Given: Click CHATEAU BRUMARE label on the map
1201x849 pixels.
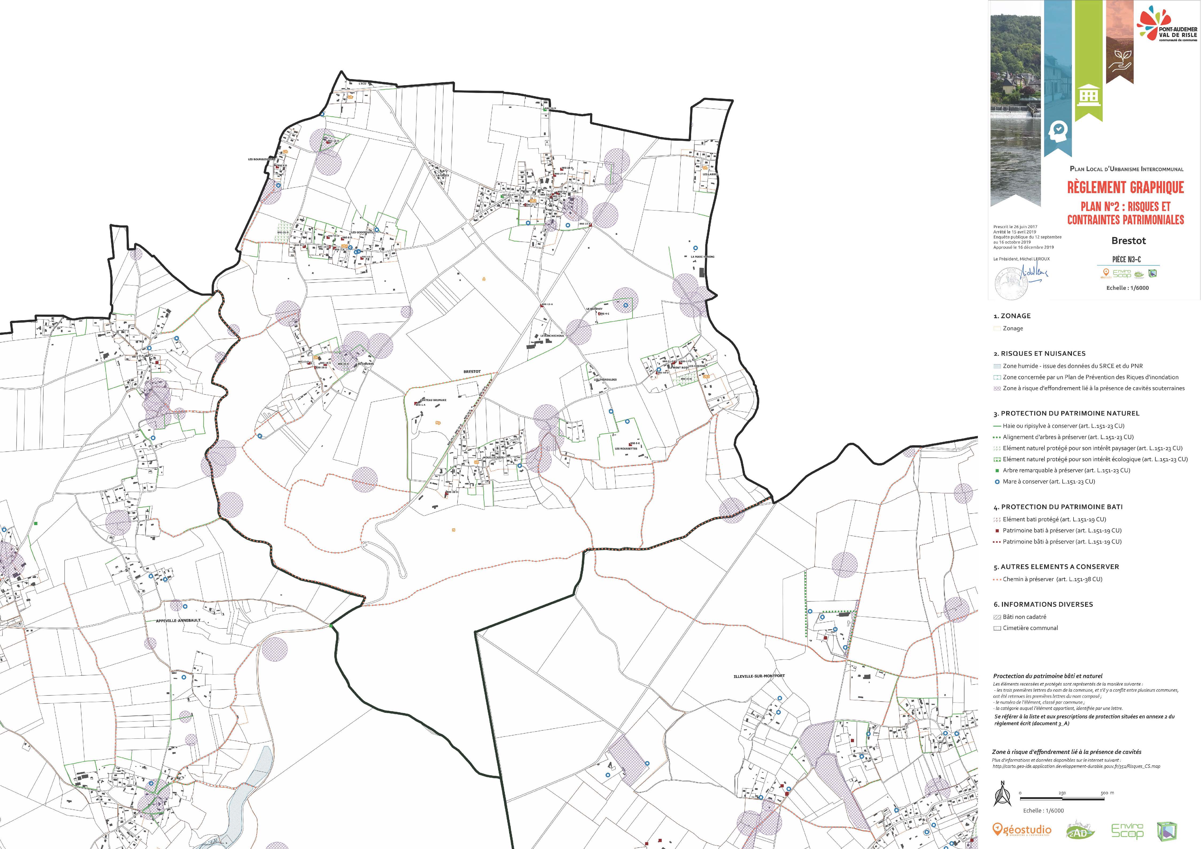Looking at the screenshot, I should point(434,400).
